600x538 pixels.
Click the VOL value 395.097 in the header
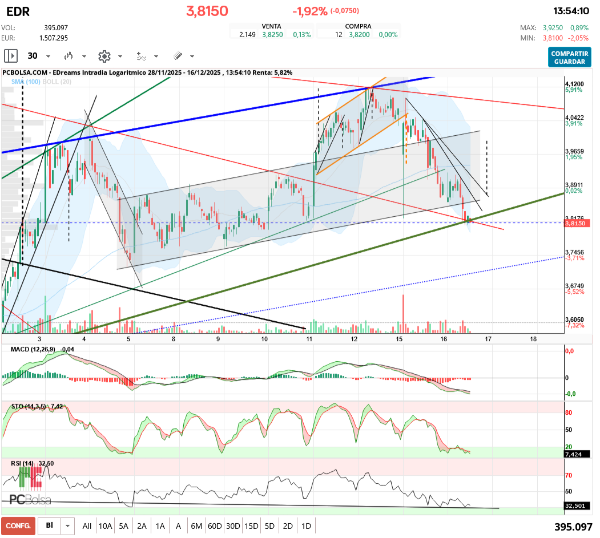56,28
